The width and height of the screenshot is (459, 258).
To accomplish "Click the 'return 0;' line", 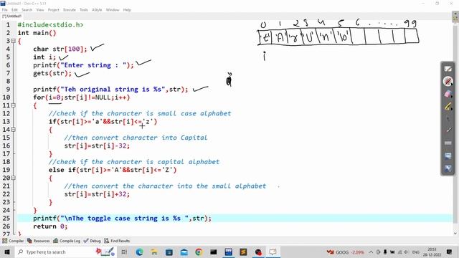I will click(x=50, y=226).
